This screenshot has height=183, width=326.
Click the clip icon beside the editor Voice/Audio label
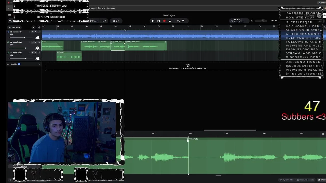188,139
